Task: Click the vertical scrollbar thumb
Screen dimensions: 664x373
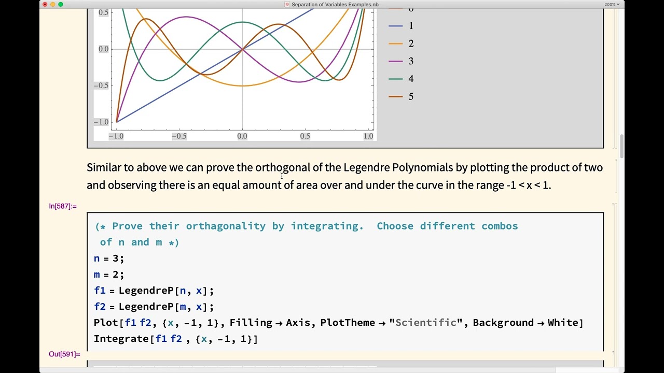Action: point(621,146)
